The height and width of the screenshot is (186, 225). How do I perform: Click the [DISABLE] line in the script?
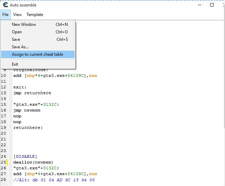[25, 157]
